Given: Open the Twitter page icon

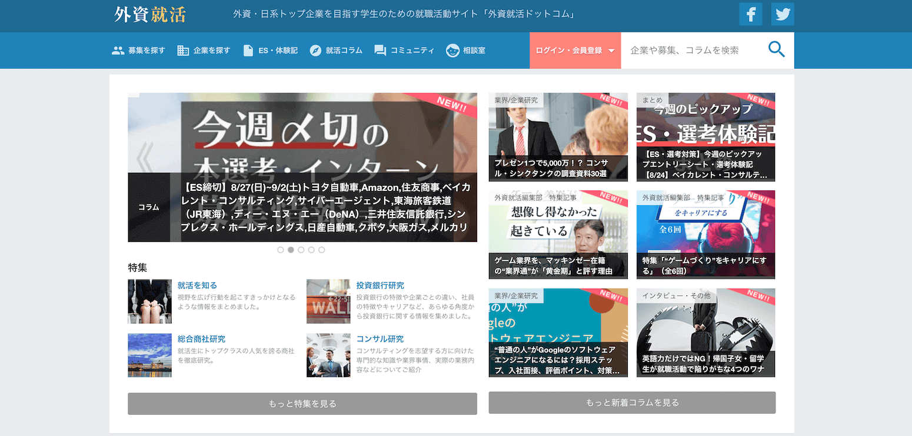Looking at the screenshot, I should (x=783, y=14).
